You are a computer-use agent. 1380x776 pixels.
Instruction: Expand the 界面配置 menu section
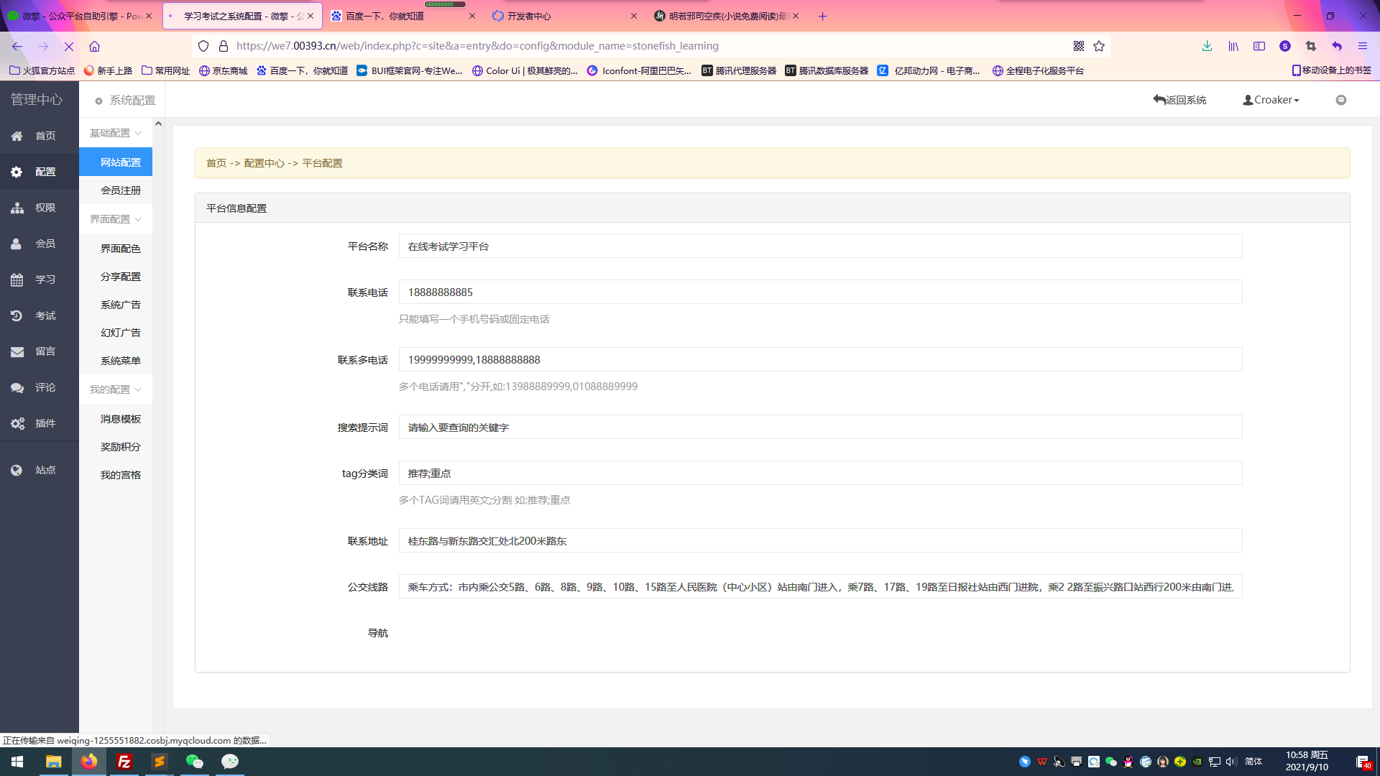click(112, 219)
